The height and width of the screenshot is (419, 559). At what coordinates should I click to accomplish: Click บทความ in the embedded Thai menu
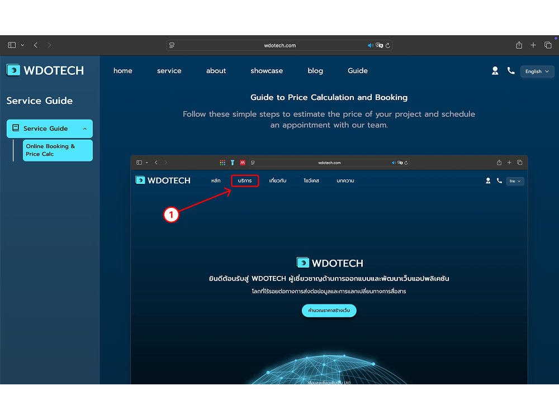click(345, 180)
